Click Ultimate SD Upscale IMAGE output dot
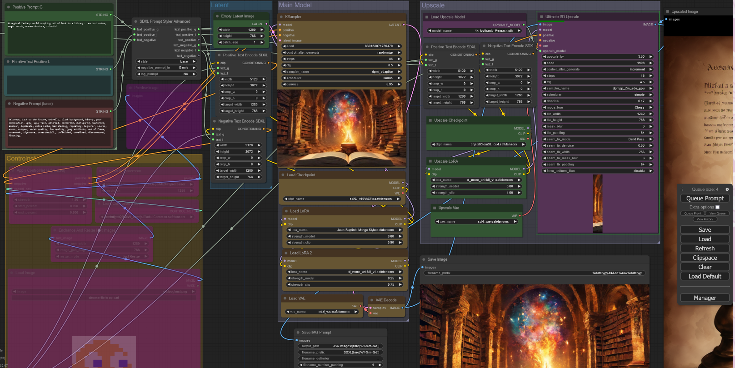 (655, 25)
